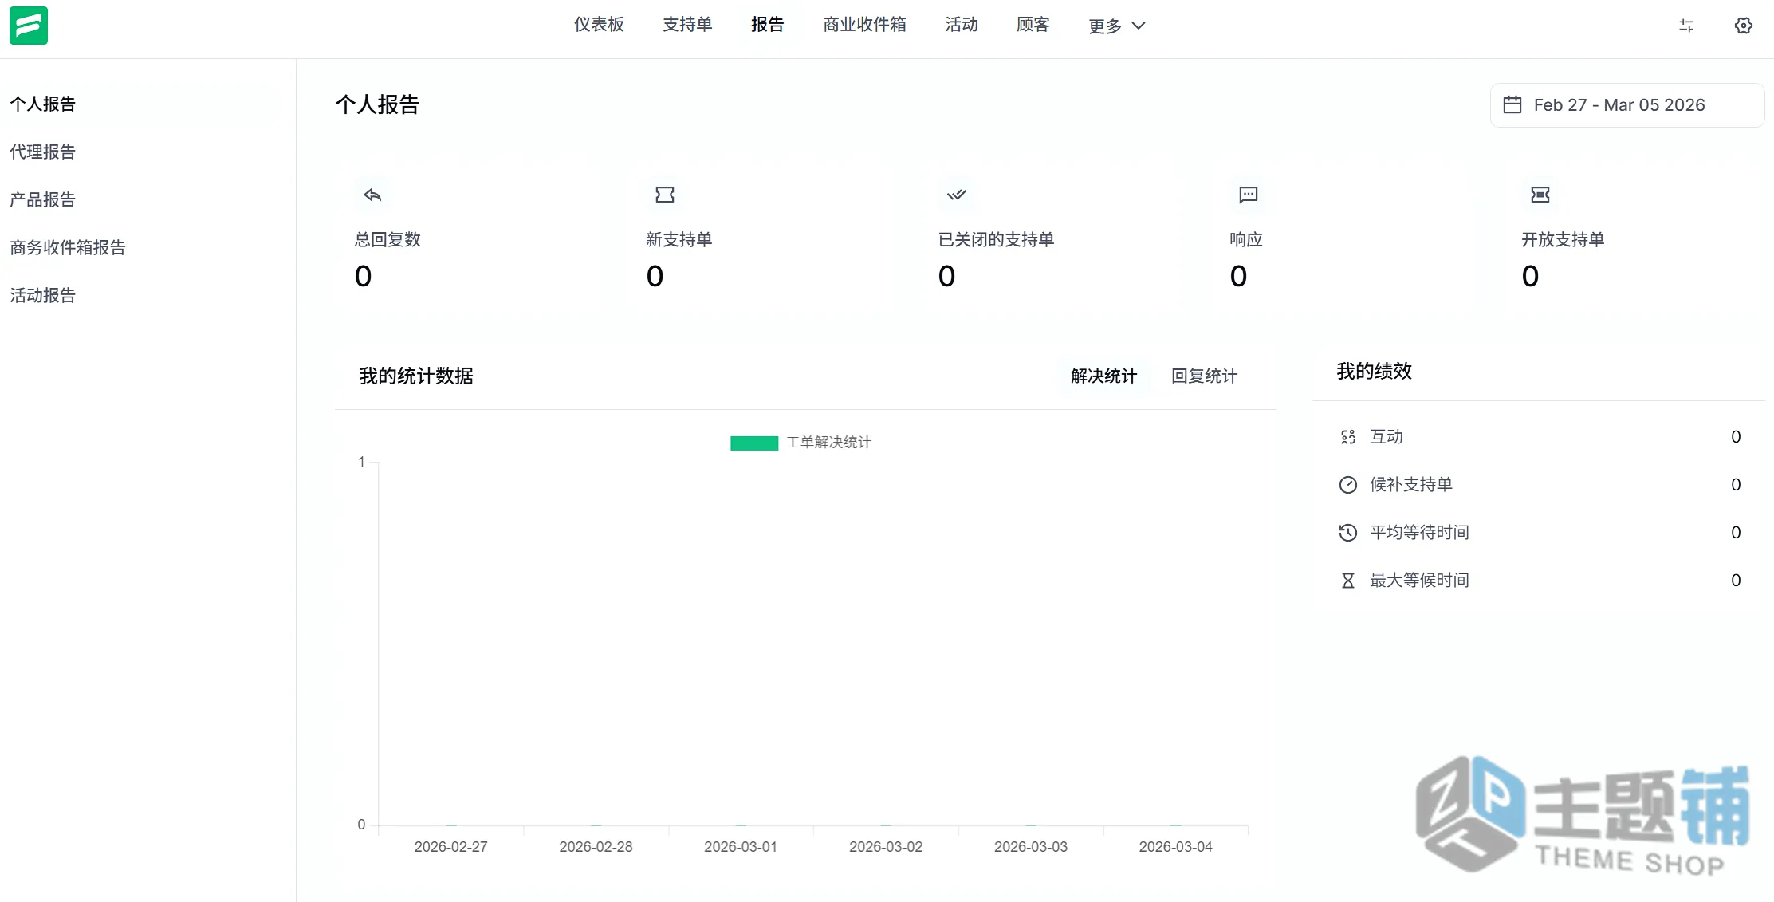Select 个人报告 in the sidebar

click(42, 104)
